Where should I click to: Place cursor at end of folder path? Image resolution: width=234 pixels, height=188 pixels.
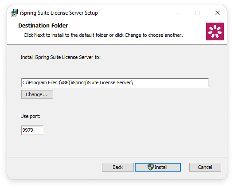[133, 82]
